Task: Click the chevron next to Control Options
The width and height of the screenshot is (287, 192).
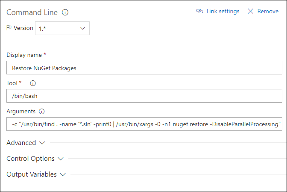Action: coord(61,159)
